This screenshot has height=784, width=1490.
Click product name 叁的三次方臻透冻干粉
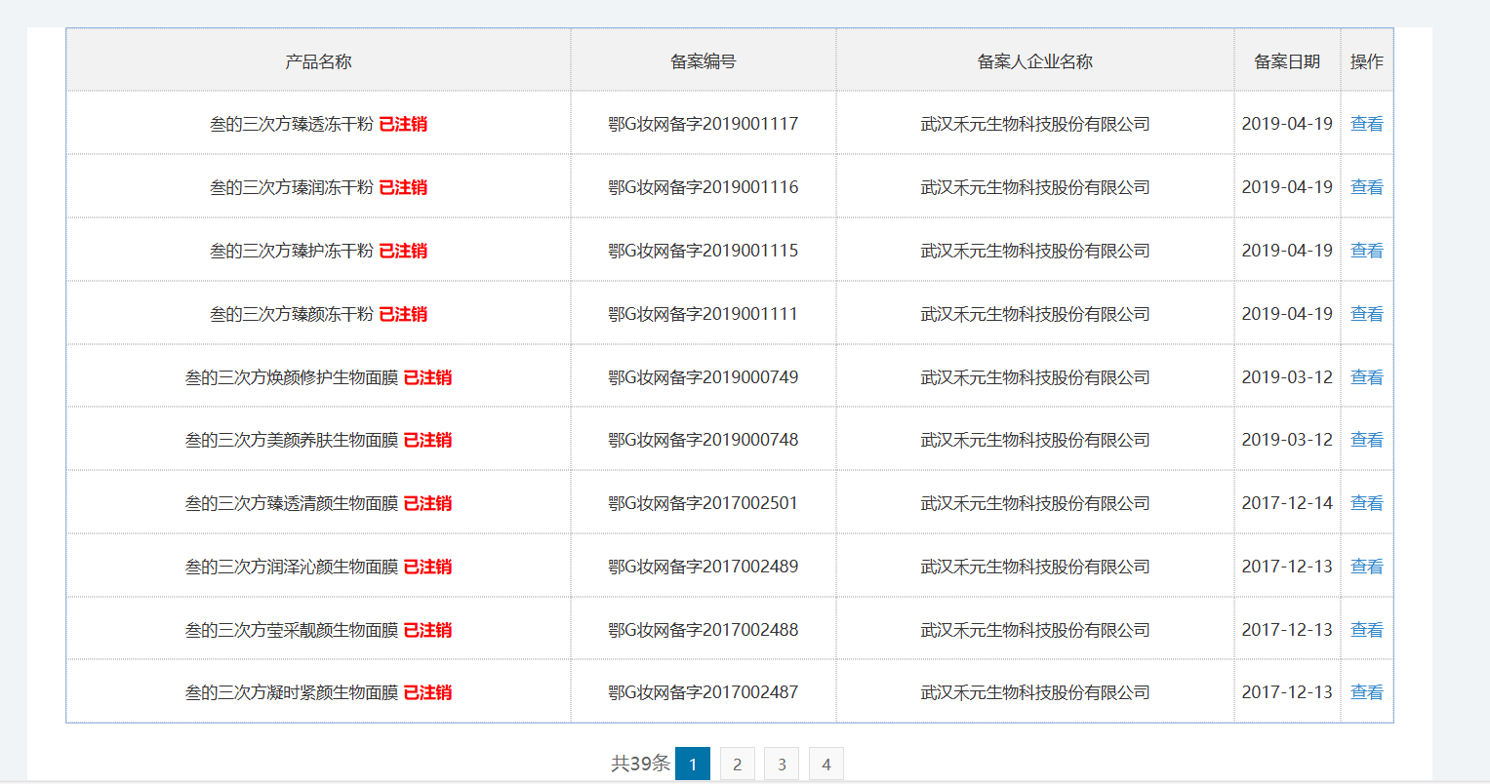click(291, 124)
